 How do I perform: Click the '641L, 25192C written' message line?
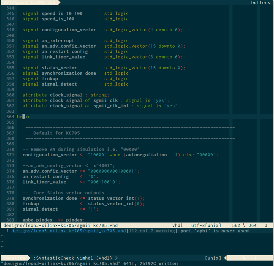point(150,263)
